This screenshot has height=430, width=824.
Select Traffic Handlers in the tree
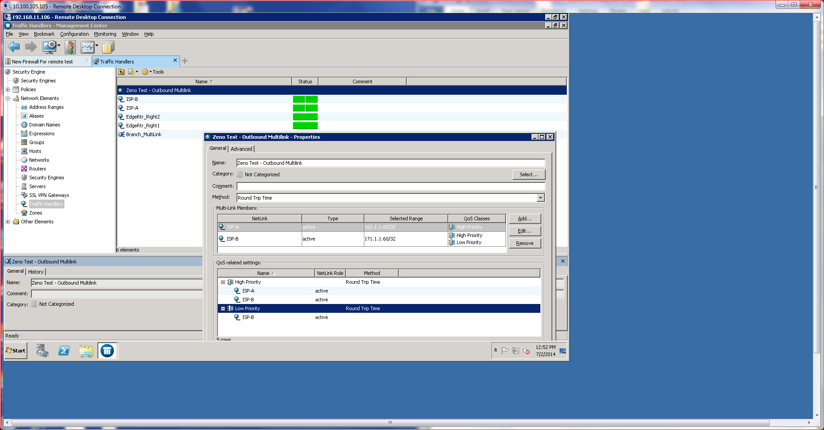[x=46, y=204]
